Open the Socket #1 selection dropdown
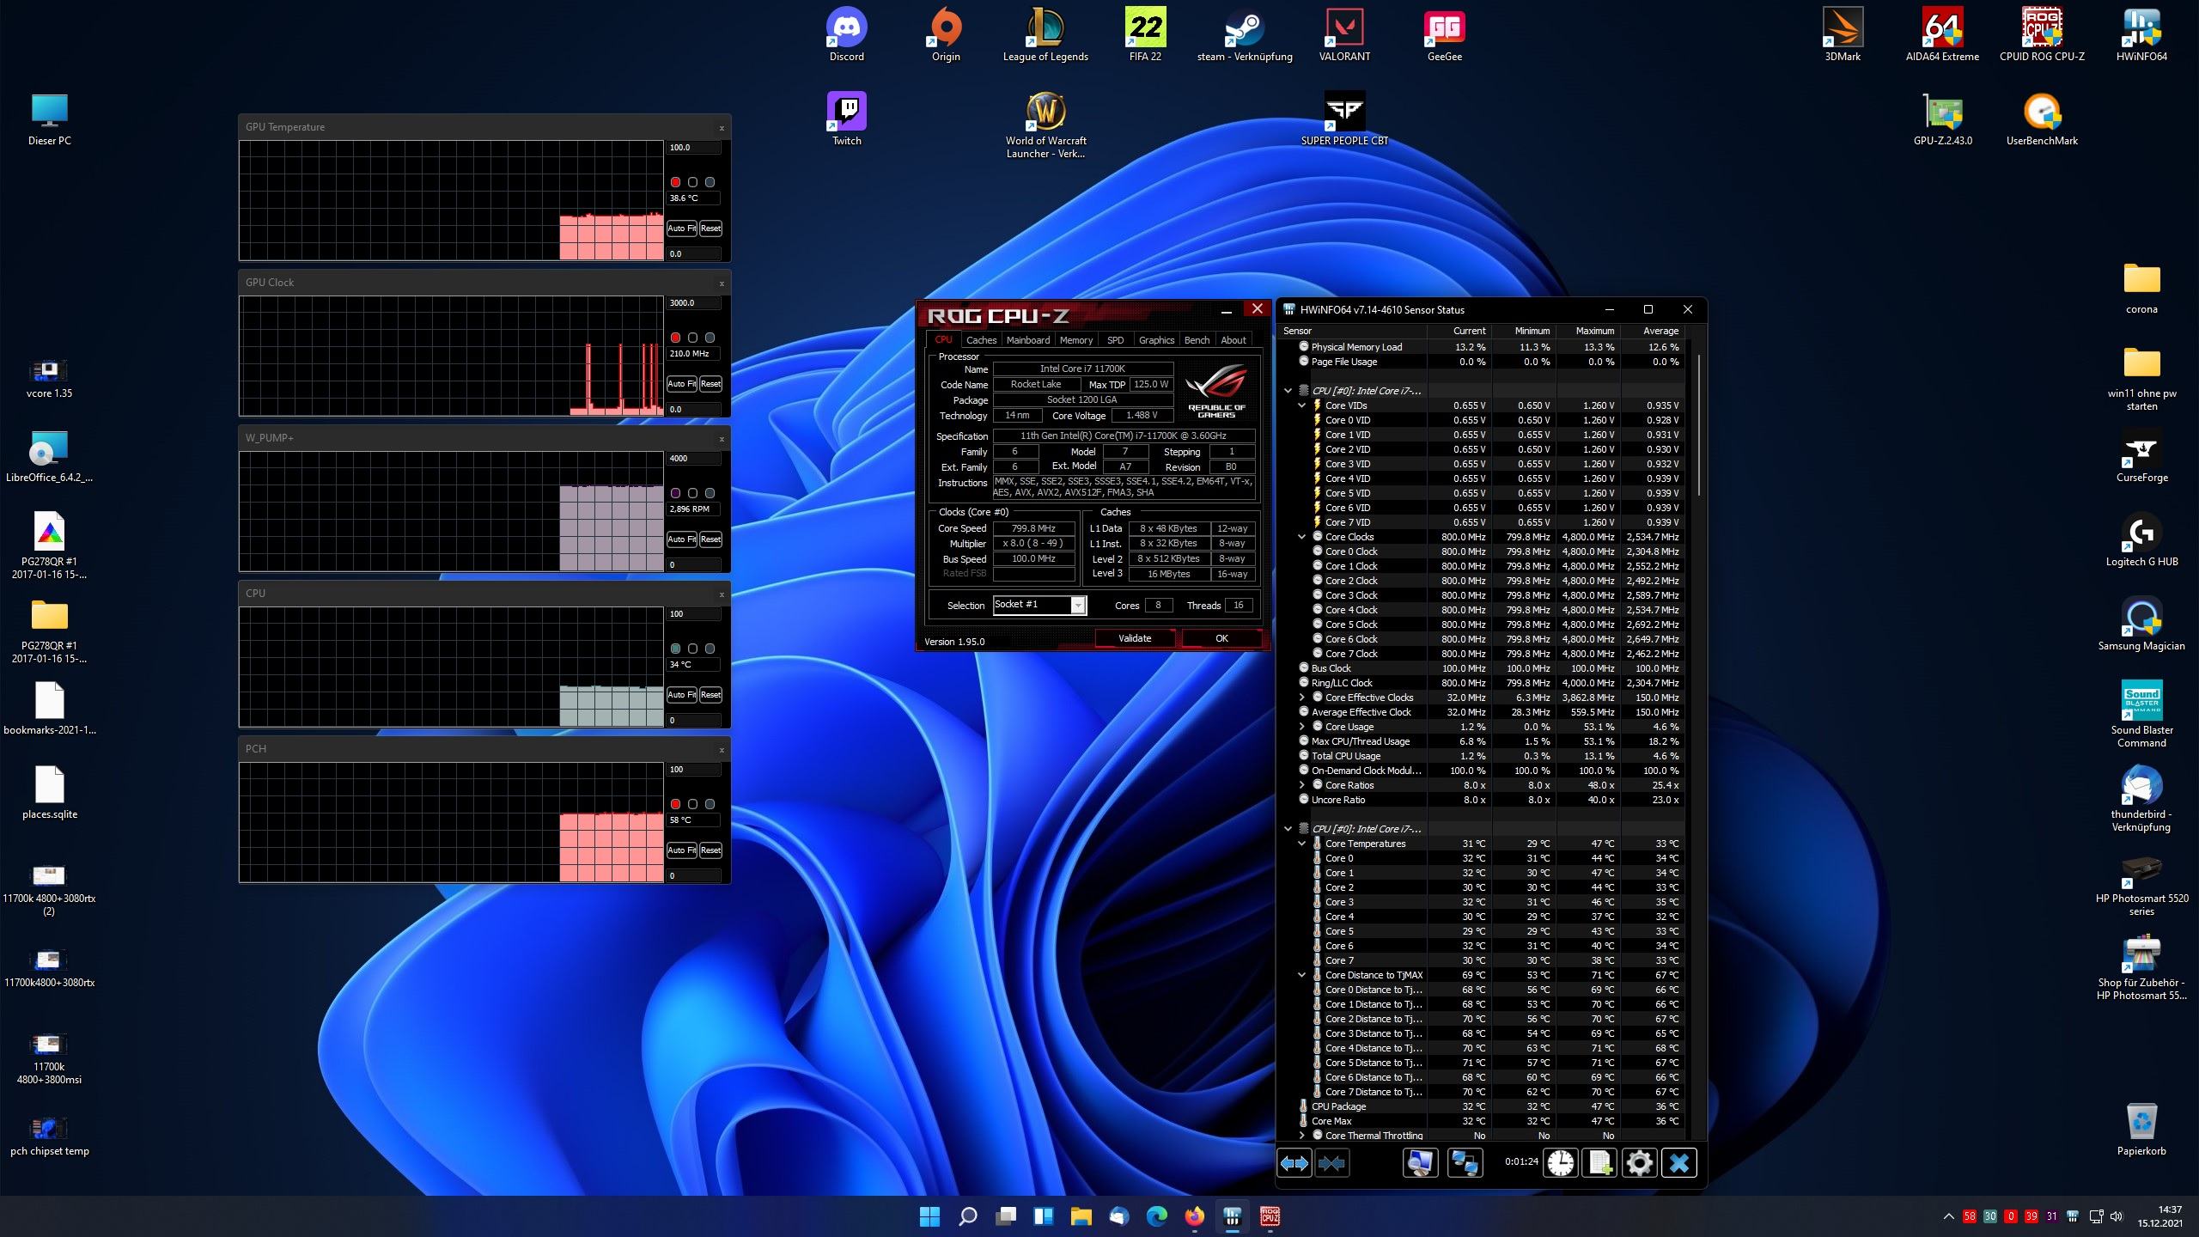Screen dimensions: 2199x1237 point(1077,606)
